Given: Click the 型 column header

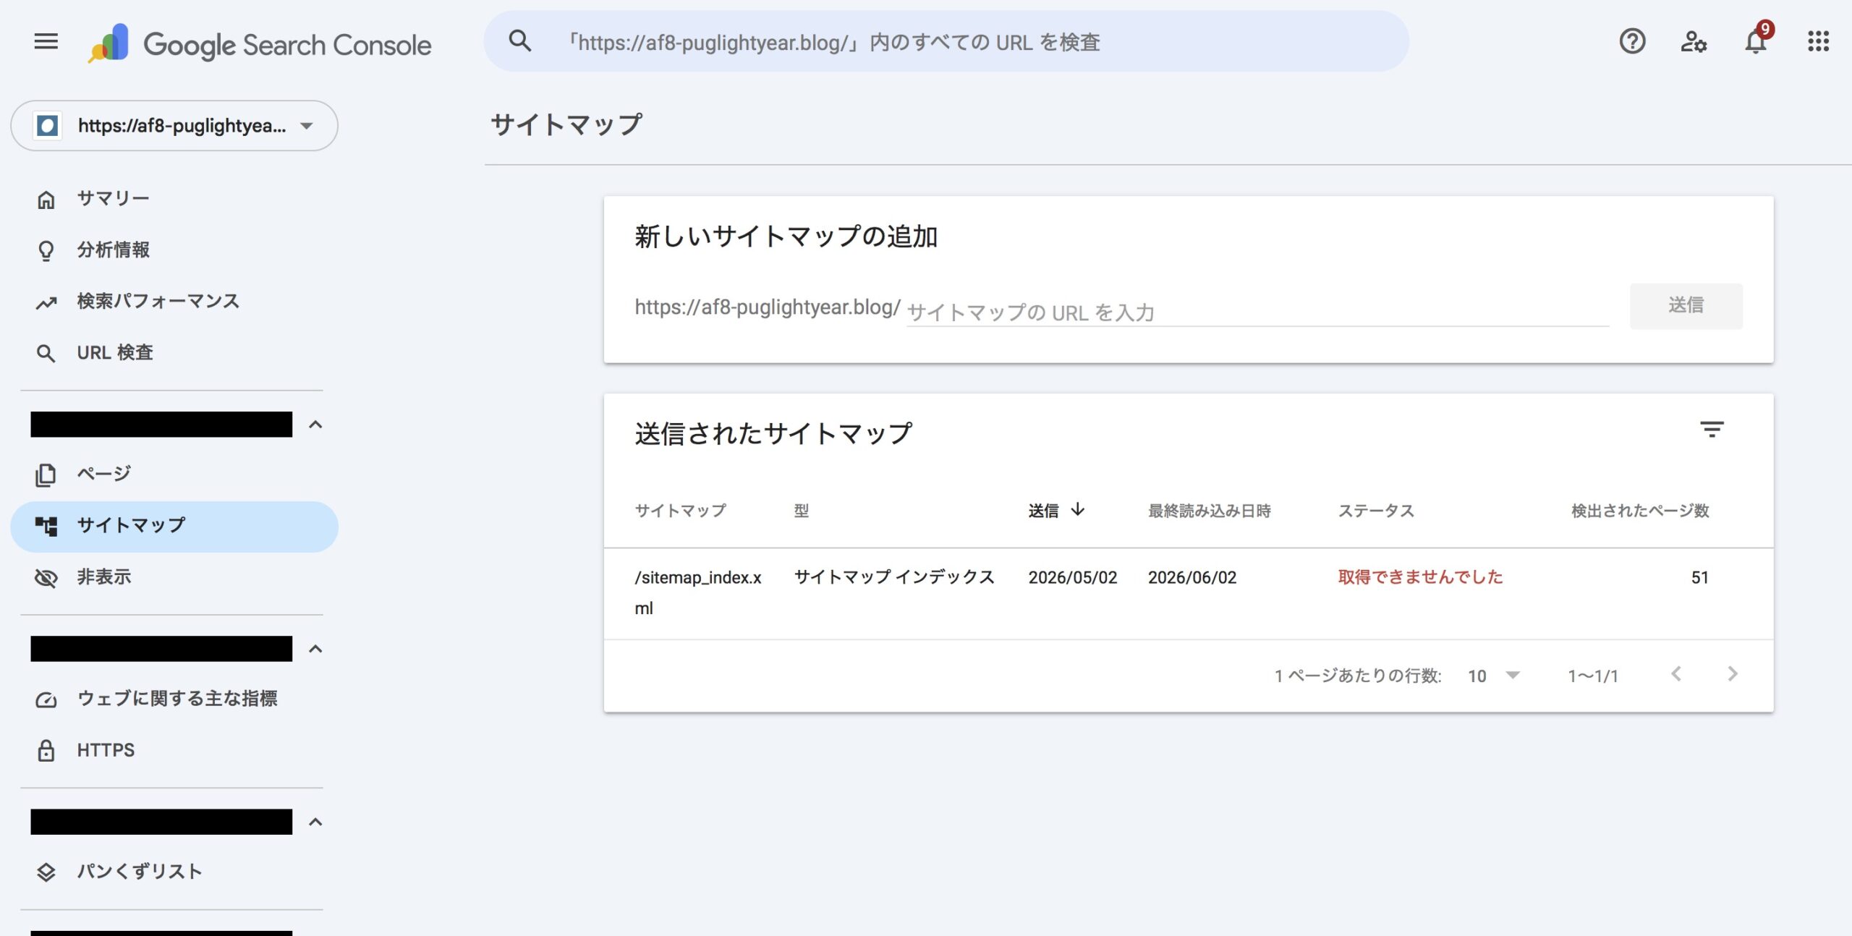Looking at the screenshot, I should point(801,511).
